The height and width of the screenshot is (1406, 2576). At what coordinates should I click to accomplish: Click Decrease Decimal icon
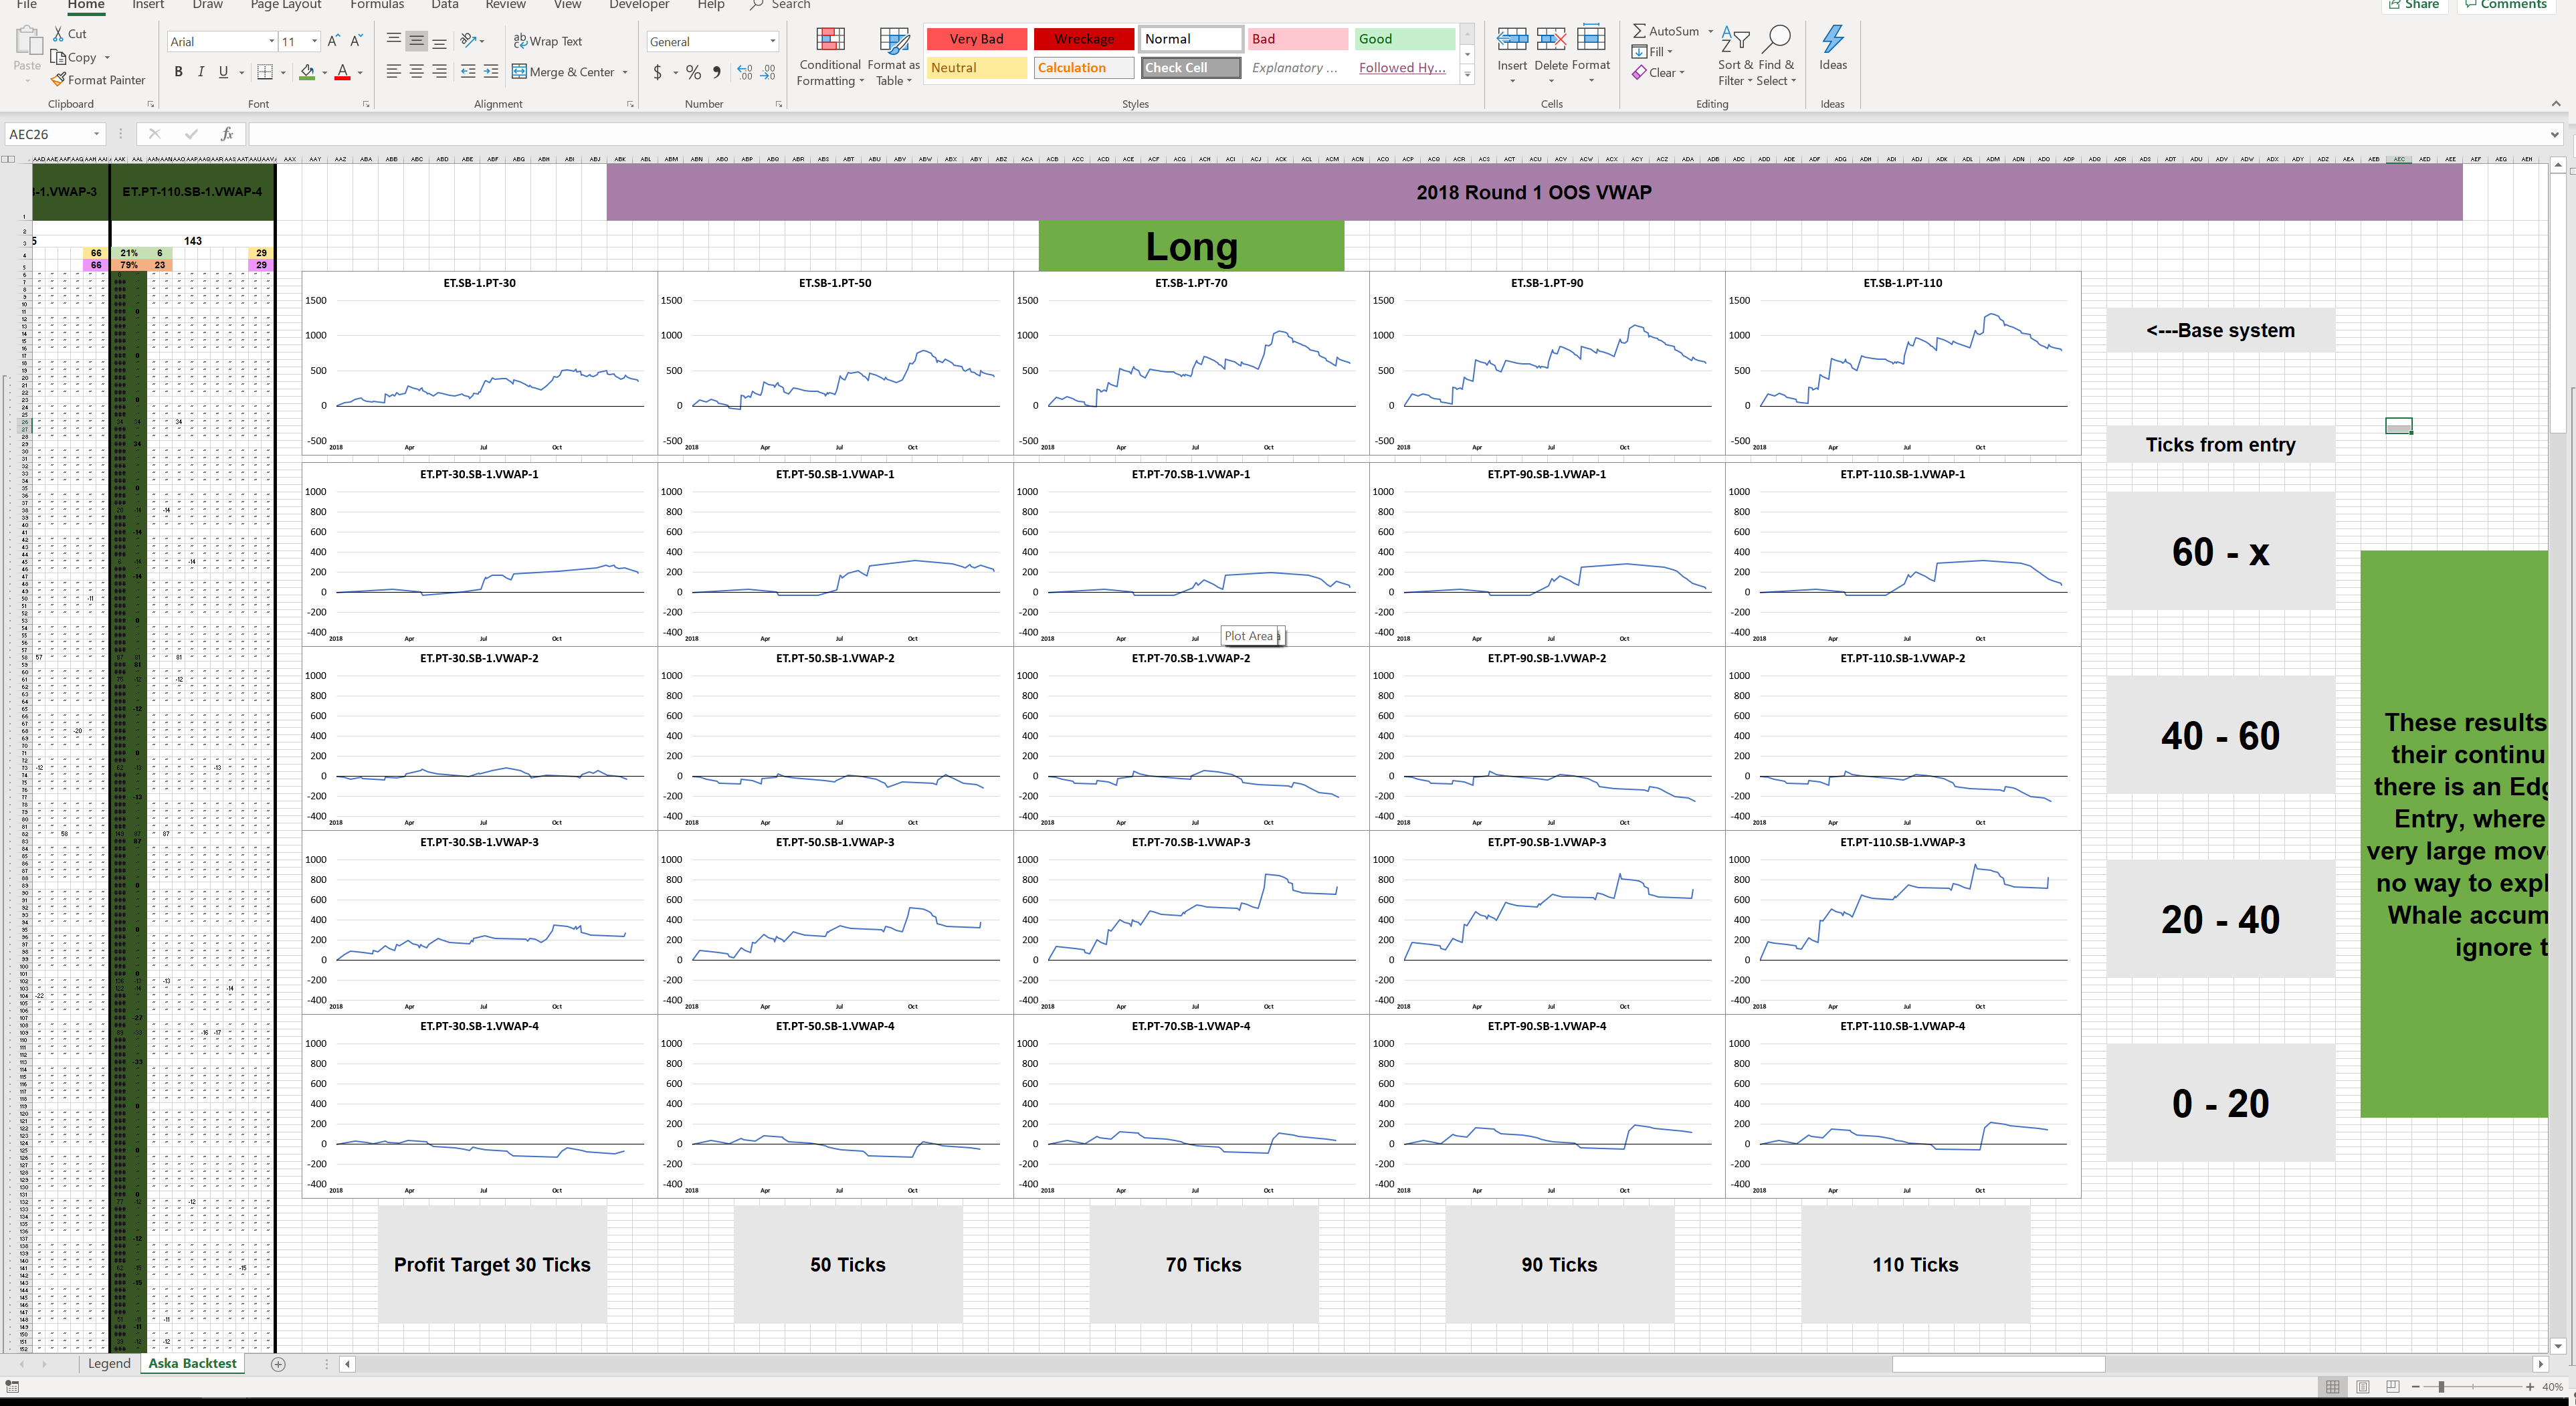pyautogui.click(x=768, y=72)
